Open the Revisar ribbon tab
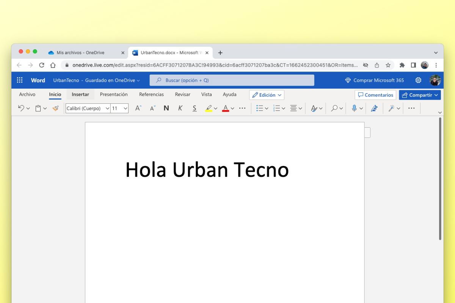 click(182, 94)
